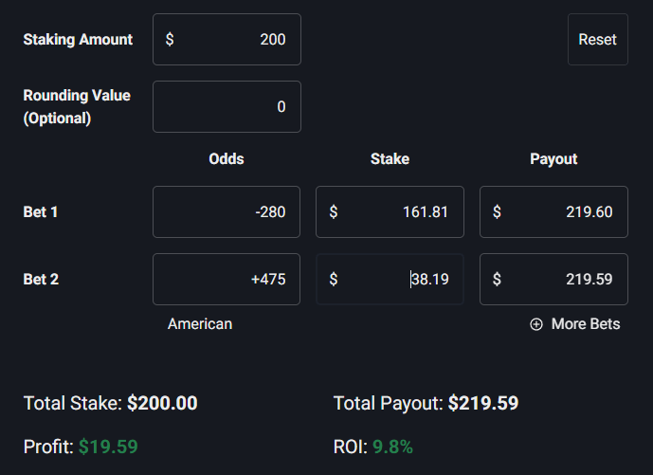Click the dollar sign in Bet 2 Stake
The height and width of the screenshot is (475, 653).
(x=334, y=280)
